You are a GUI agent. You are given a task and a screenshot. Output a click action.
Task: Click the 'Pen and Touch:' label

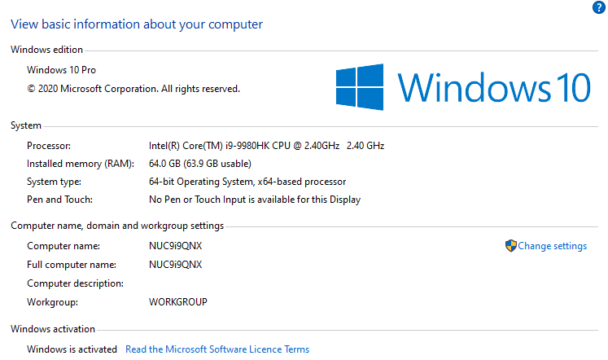pos(59,200)
